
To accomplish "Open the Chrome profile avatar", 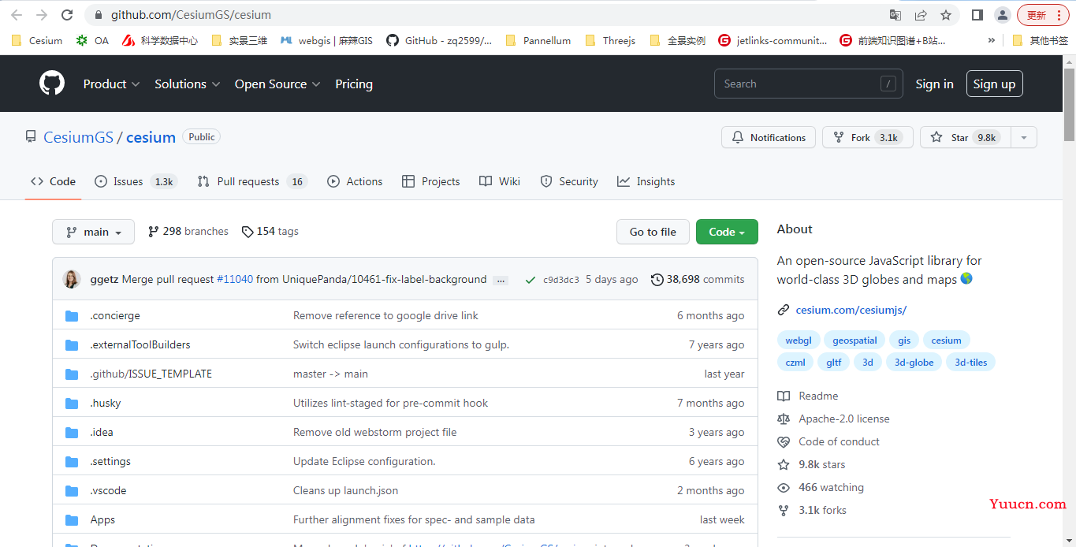I will [1002, 15].
